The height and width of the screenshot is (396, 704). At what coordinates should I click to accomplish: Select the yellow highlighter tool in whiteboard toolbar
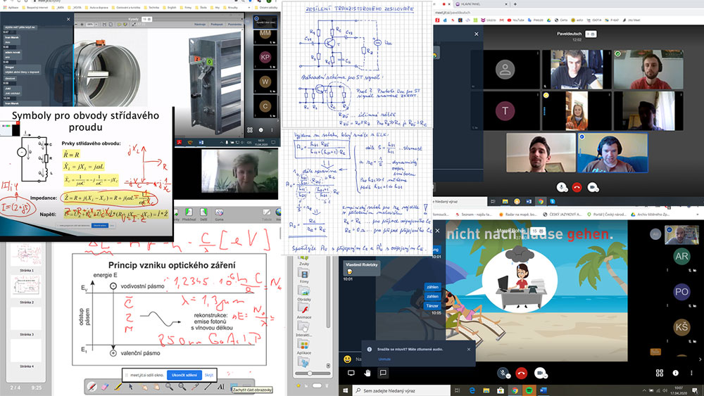tap(118, 386)
